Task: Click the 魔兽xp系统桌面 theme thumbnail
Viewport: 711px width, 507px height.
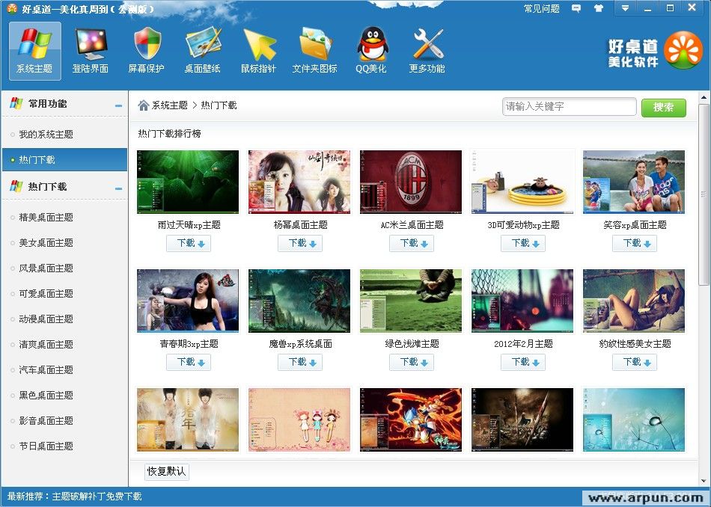Action: (299, 301)
